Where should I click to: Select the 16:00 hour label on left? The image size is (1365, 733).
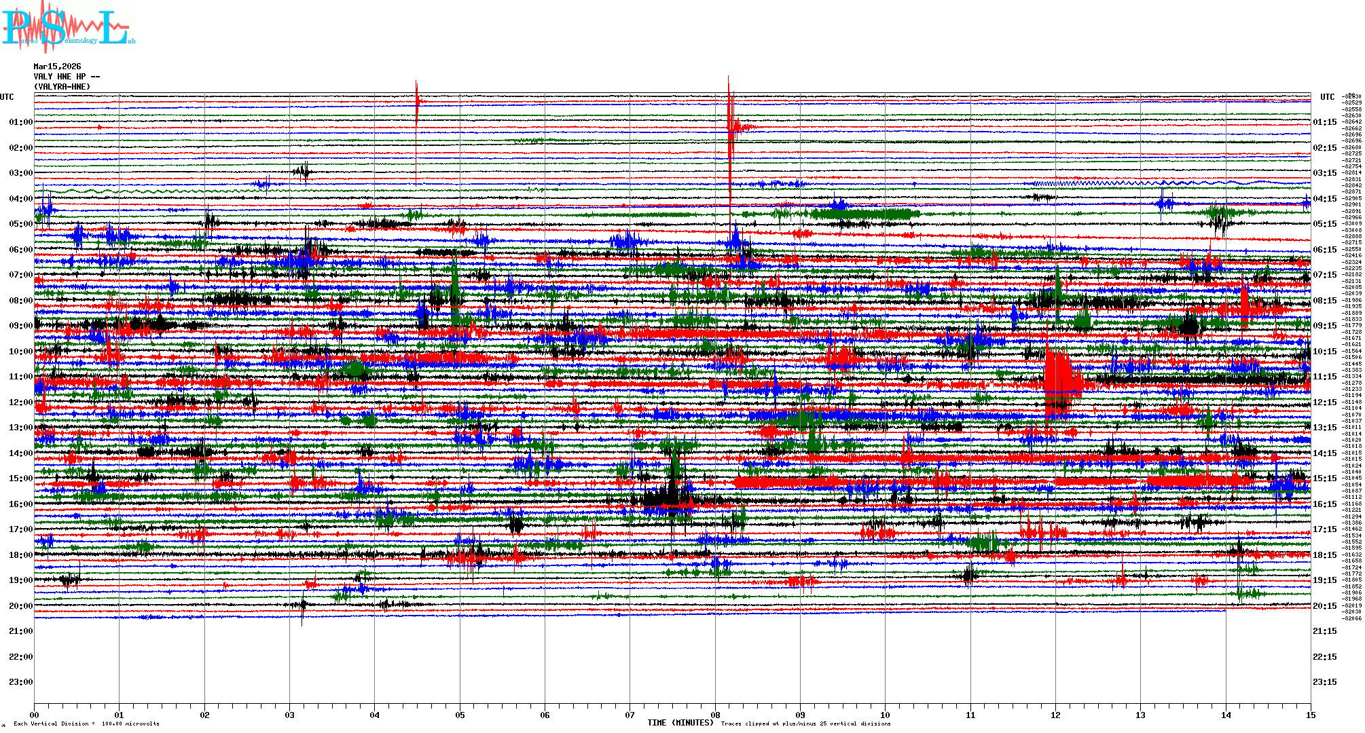click(x=20, y=504)
